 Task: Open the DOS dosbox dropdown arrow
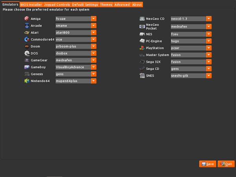(x=94, y=53)
